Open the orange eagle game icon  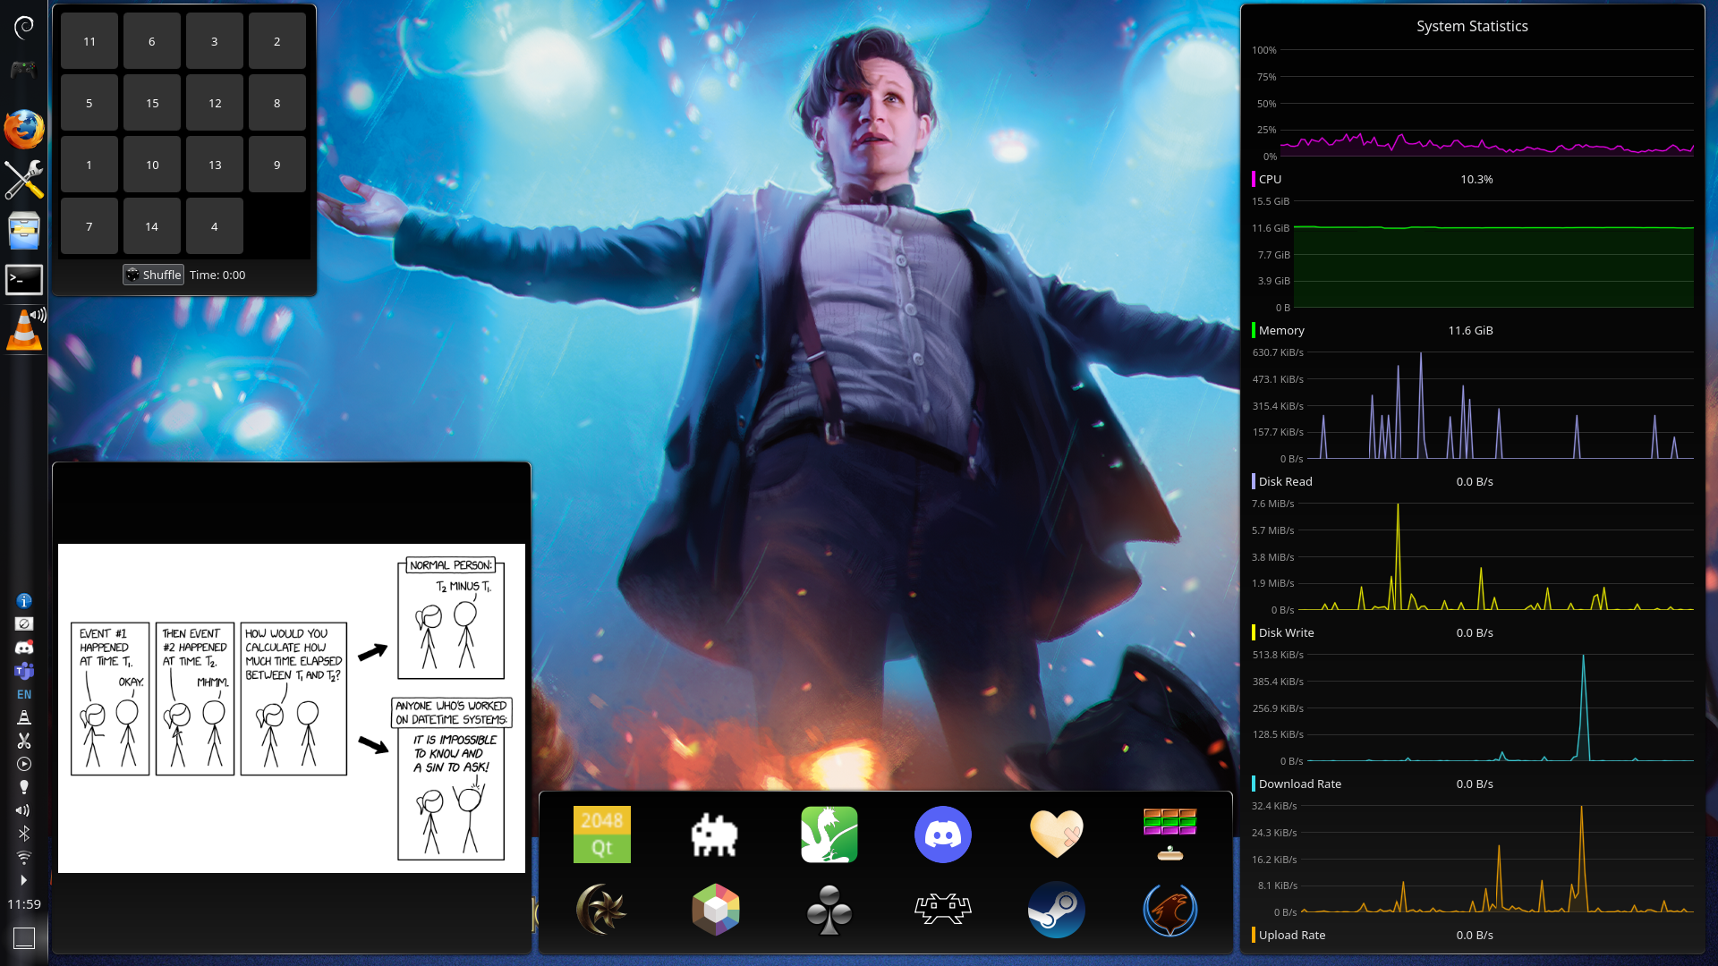[1169, 910]
